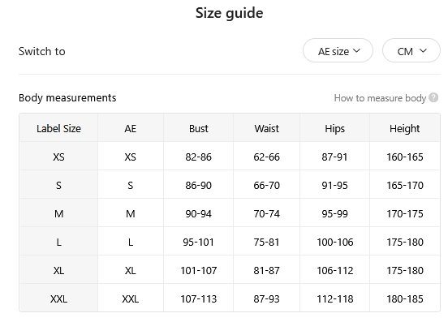
Task: Click the Label Size column header
Action: pyautogui.click(x=58, y=128)
